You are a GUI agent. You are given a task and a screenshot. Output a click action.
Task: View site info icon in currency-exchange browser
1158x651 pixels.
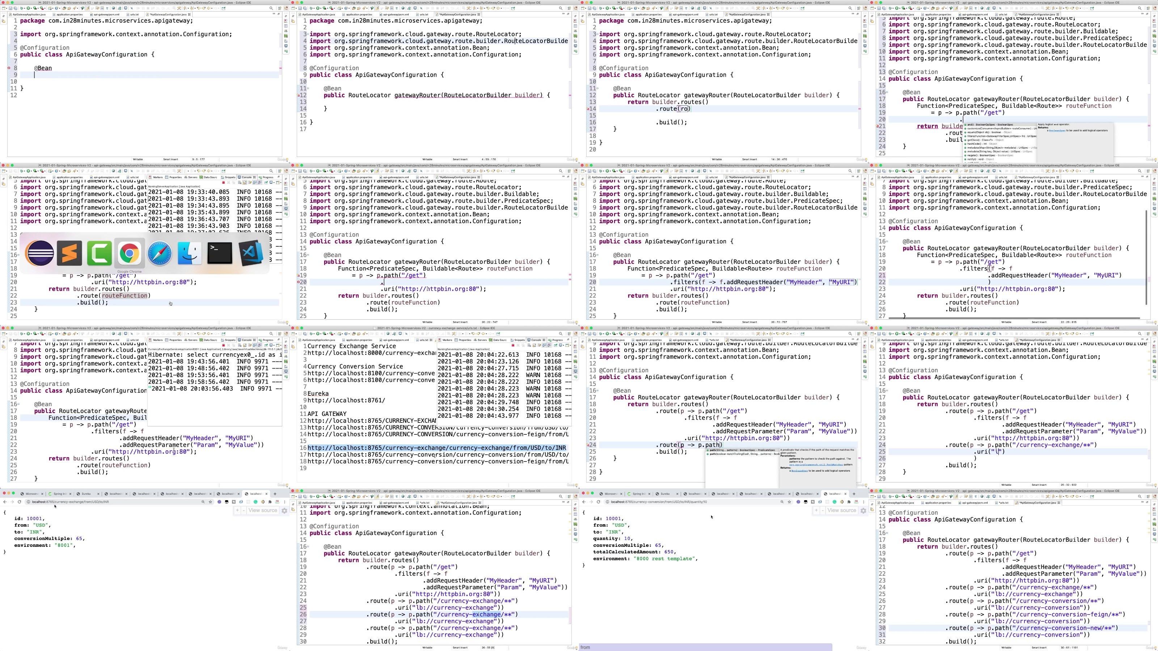point(28,501)
